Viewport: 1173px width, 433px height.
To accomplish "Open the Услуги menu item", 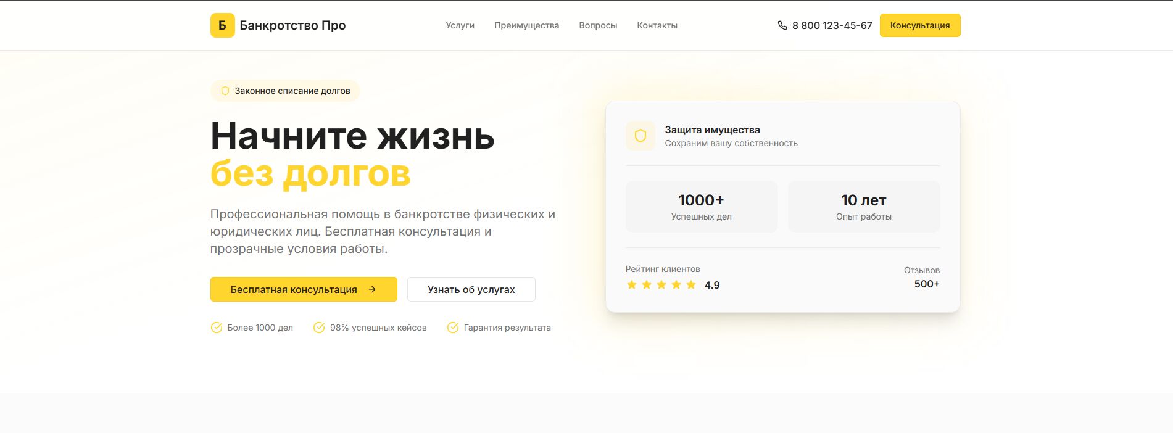I will pyautogui.click(x=460, y=25).
